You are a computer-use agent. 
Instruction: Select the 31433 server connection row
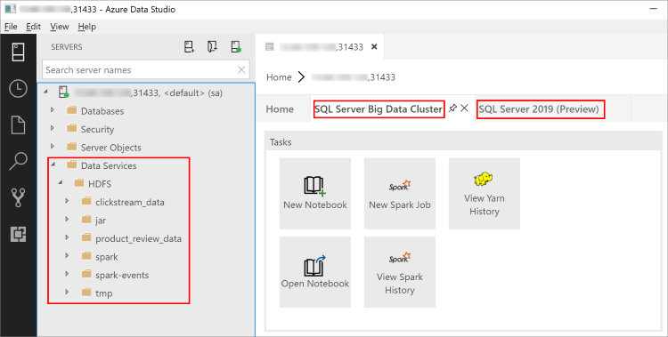pos(146,92)
